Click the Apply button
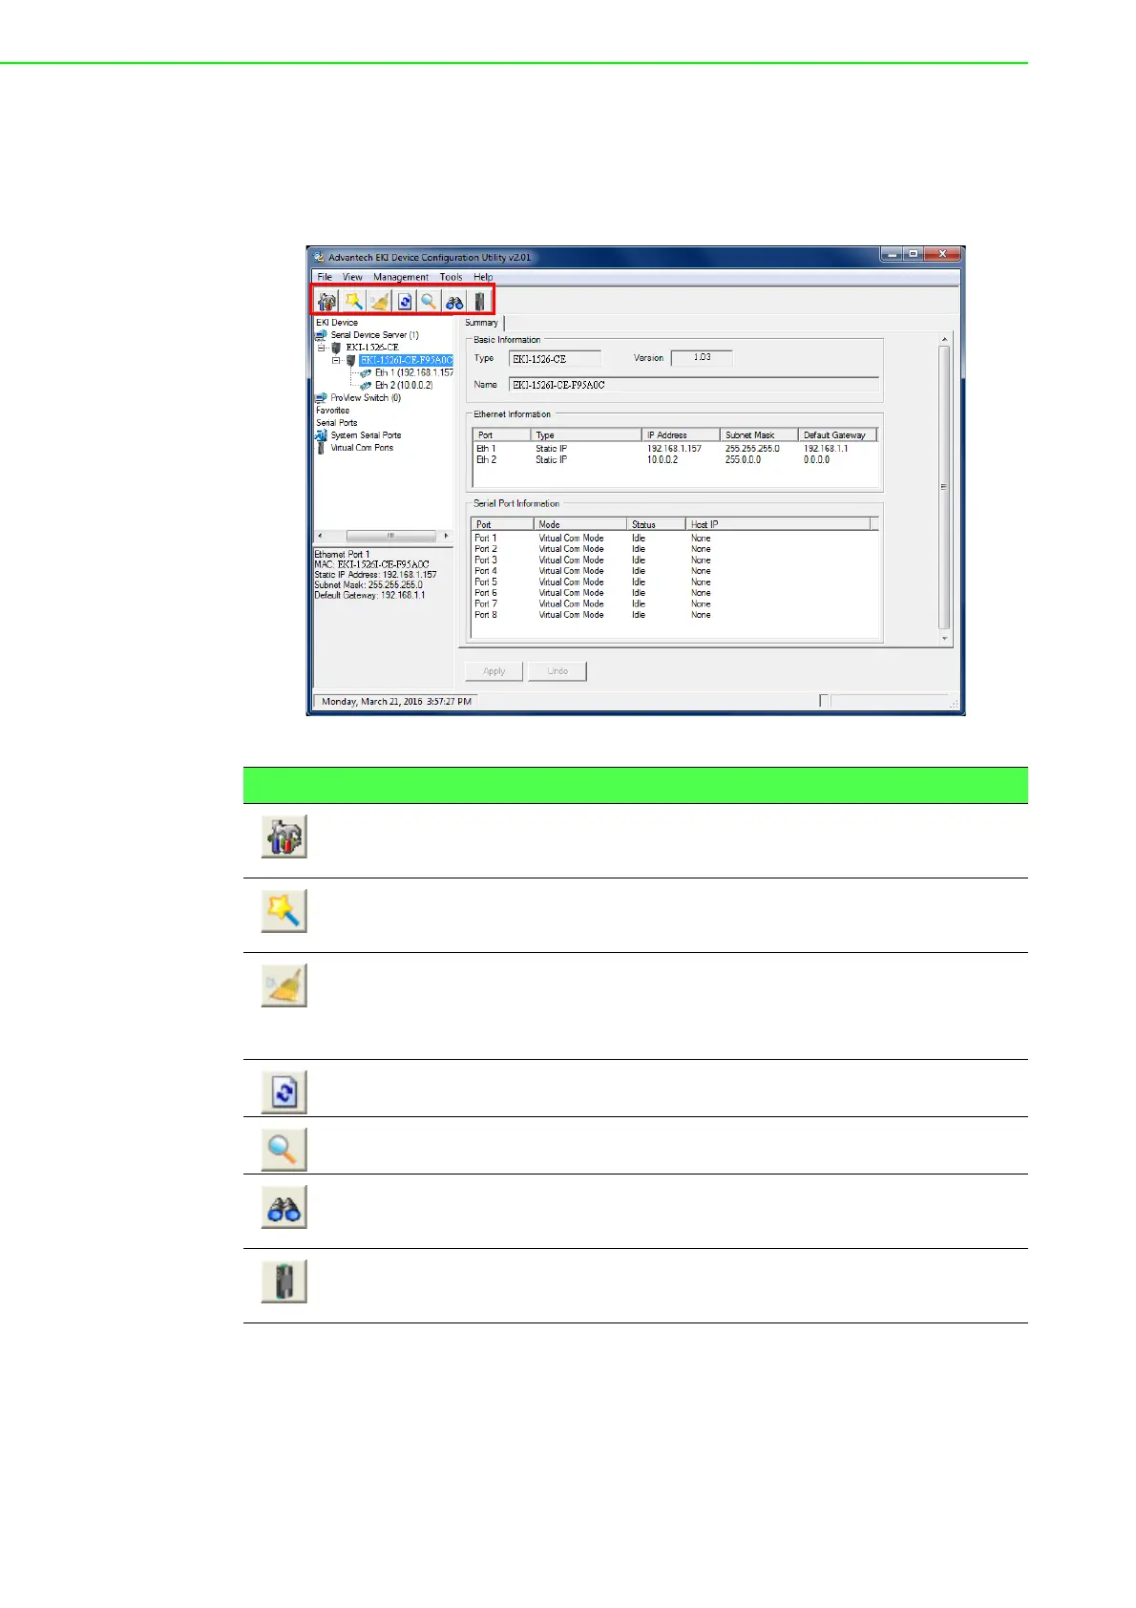This screenshot has height=1608, width=1136. click(x=494, y=671)
